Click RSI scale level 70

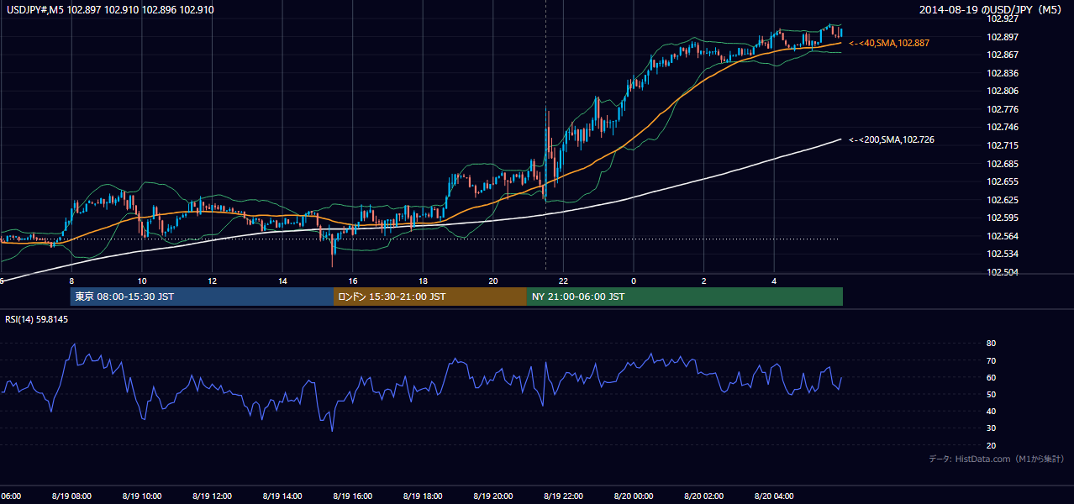(x=991, y=360)
